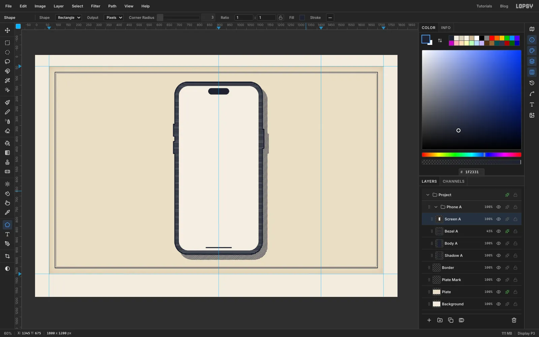539x337 pixels.
Task: Open the Layer menu
Action: point(59,6)
